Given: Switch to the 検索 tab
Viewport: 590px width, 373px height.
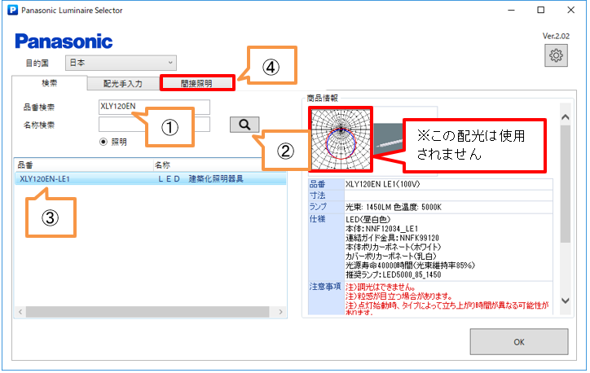Looking at the screenshot, I should coord(49,83).
